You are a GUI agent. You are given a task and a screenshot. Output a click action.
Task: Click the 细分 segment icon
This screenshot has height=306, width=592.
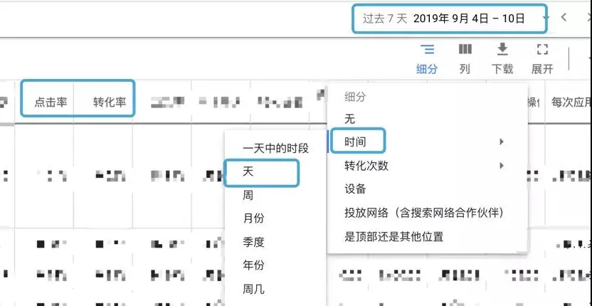(x=427, y=50)
